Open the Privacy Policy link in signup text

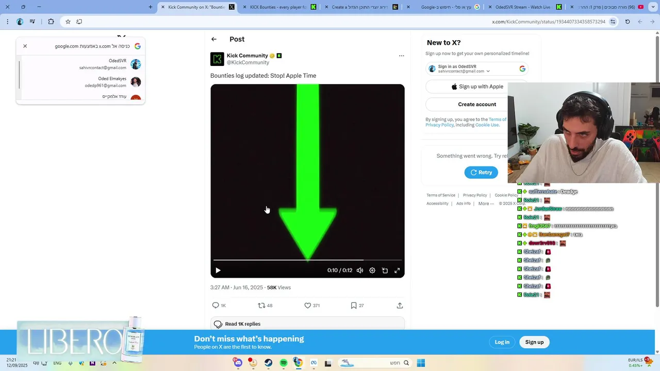coord(440,125)
